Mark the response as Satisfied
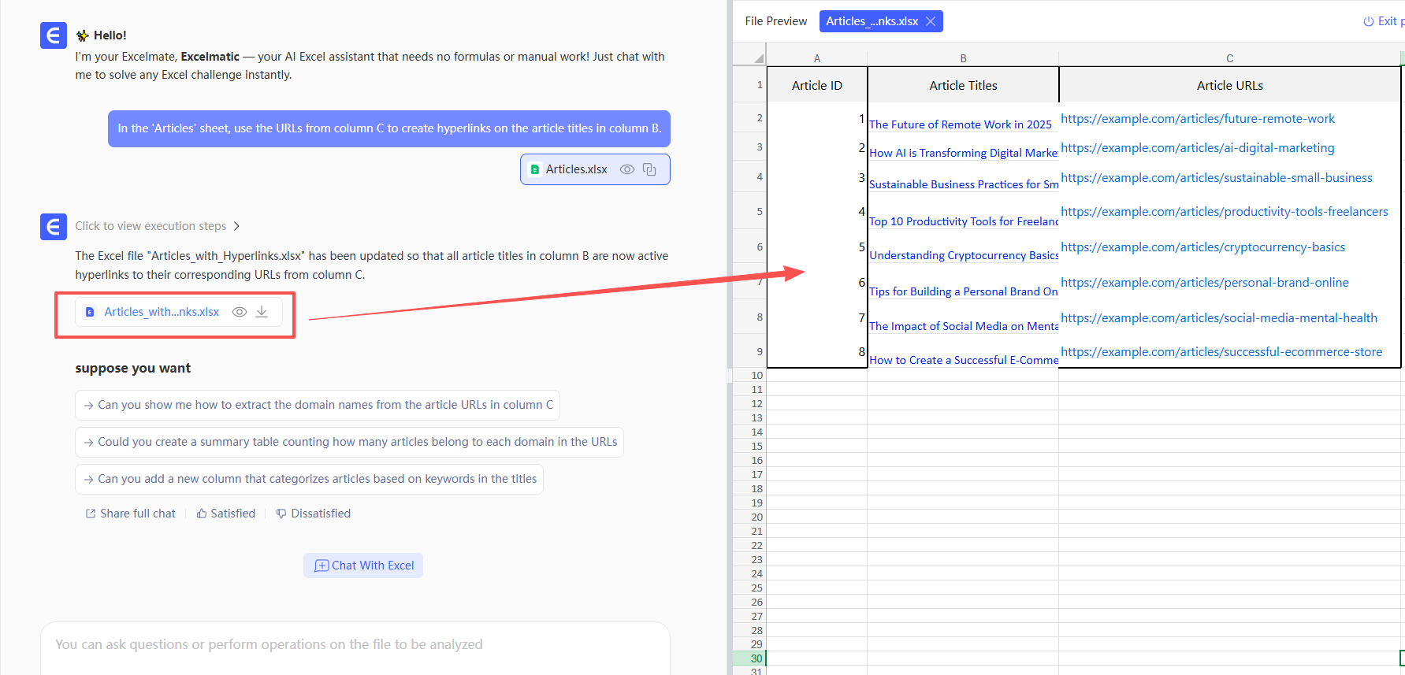This screenshot has width=1405, height=675. [x=226, y=514]
